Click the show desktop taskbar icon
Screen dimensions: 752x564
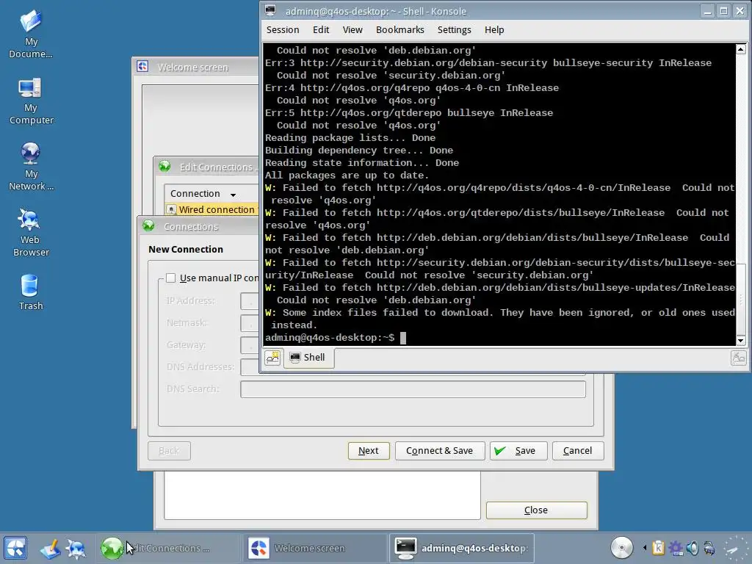(x=50, y=549)
